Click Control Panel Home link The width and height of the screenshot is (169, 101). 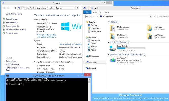pyautogui.click(x=14, y=14)
